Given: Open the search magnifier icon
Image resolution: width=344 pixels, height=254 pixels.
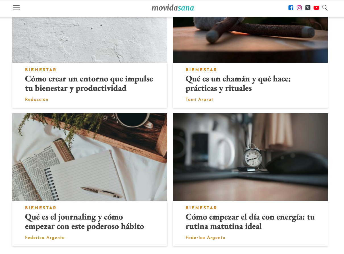Looking at the screenshot, I should pos(325,8).
